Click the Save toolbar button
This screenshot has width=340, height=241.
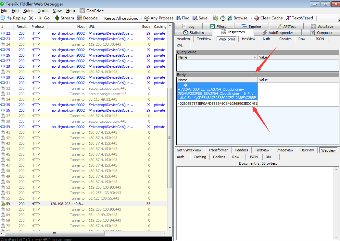click(200, 18)
